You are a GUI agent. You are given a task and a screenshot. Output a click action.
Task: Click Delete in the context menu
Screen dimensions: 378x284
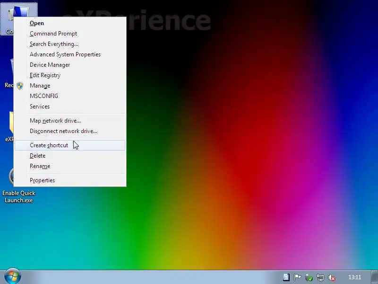coord(70,156)
